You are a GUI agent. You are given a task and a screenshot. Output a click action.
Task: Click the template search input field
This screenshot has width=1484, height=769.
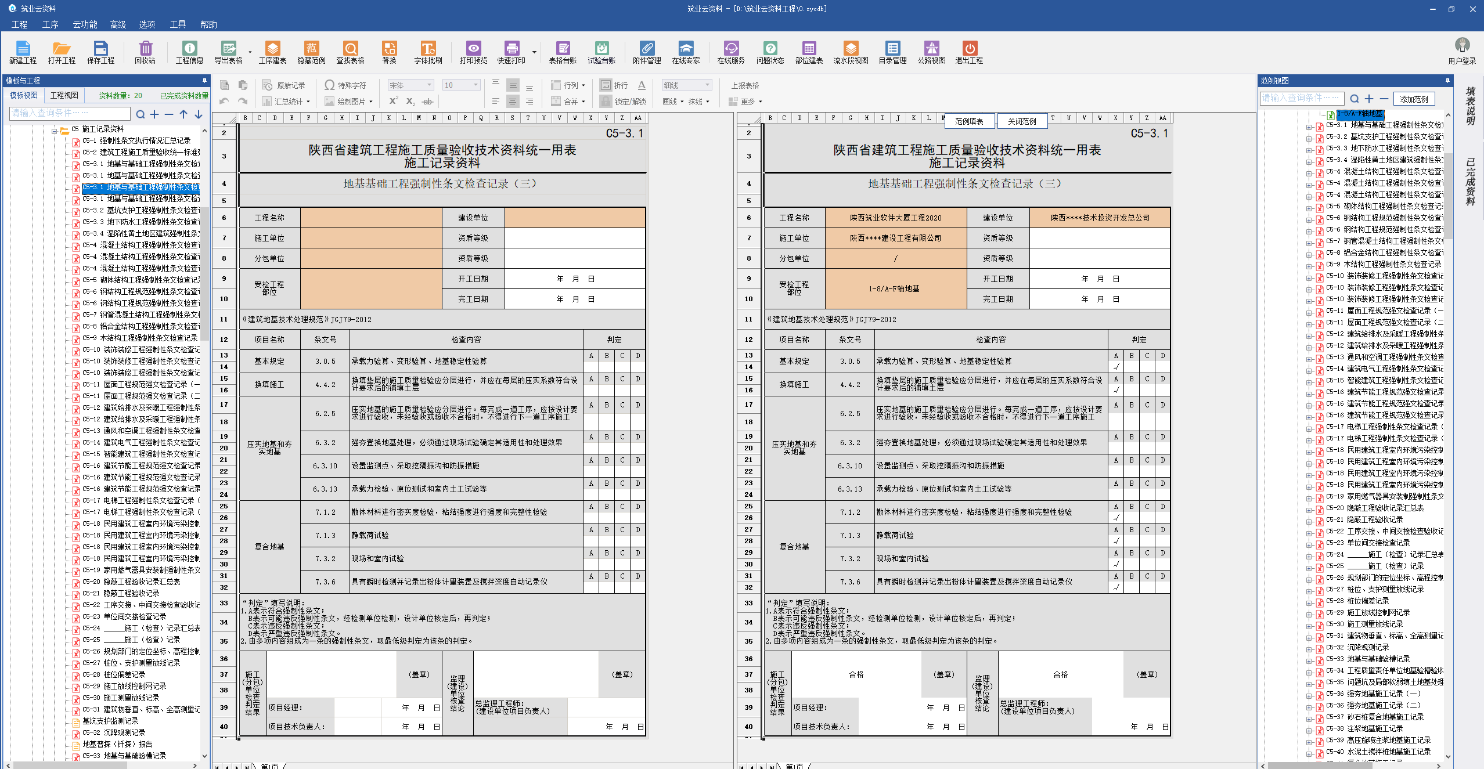[70, 113]
